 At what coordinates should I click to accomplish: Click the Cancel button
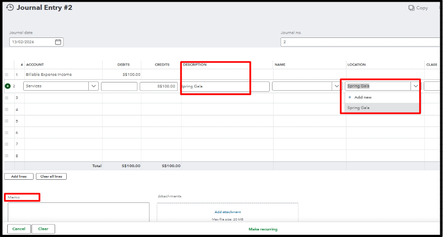point(19,229)
